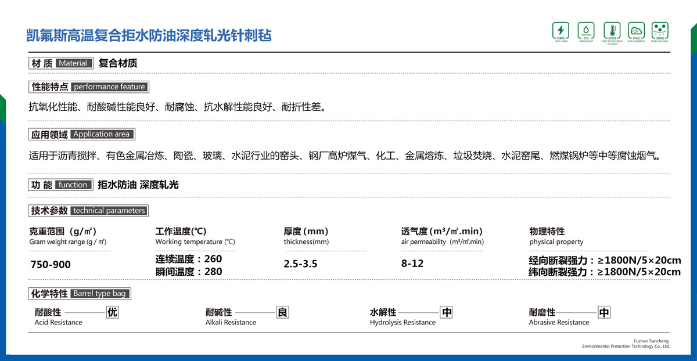Click the air permeability value 8-12

(412, 263)
